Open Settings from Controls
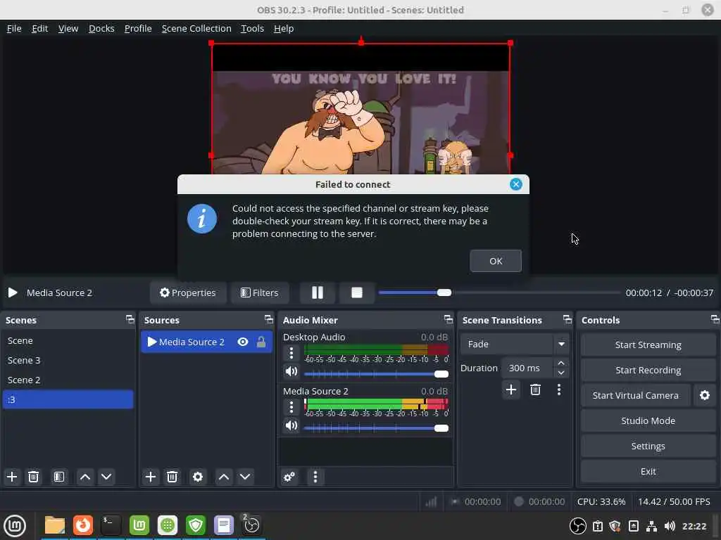The height and width of the screenshot is (540, 721). tap(648, 446)
